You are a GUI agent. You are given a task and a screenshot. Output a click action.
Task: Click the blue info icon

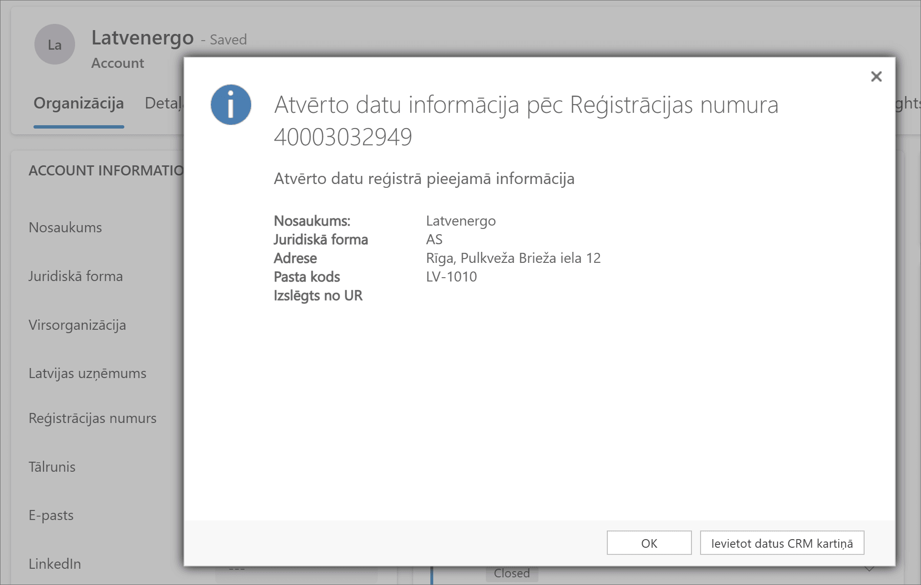[x=231, y=105]
